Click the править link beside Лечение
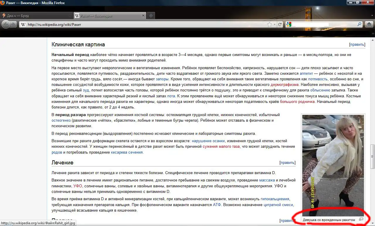Screen dimensions: 375x226 (288, 163)
